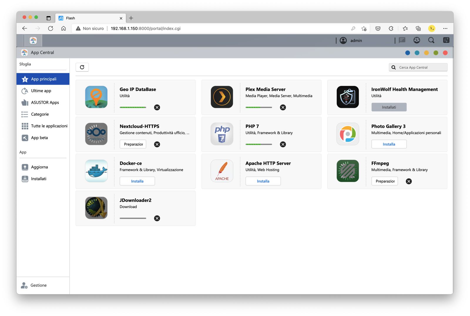Open ASUSTOR Apps section

43,102
